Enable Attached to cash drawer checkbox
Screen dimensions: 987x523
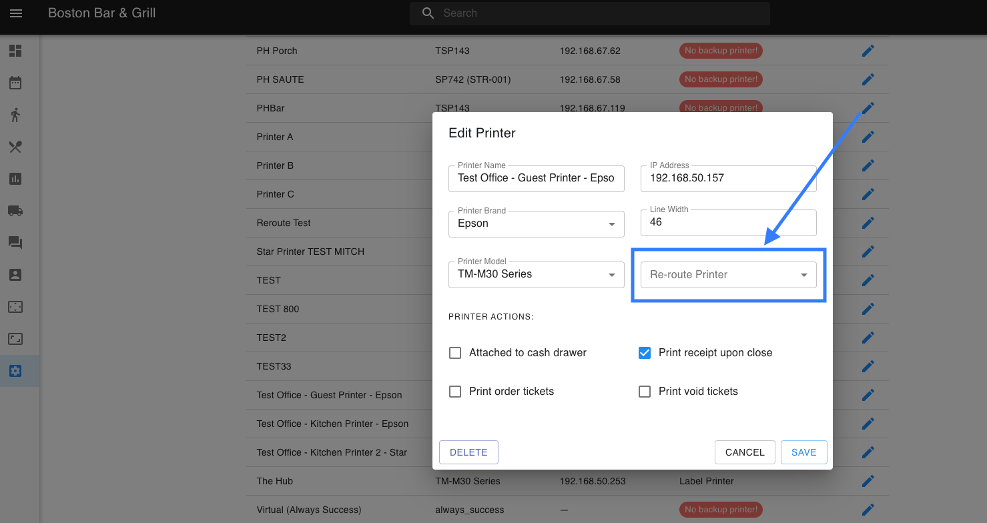[x=455, y=353]
